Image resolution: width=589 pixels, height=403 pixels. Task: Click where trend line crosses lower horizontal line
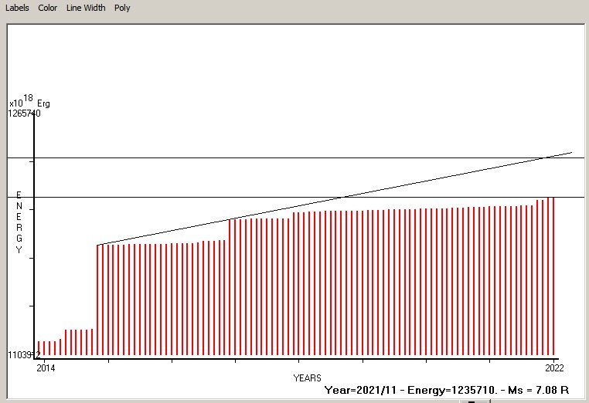click(x=342, y=197)
